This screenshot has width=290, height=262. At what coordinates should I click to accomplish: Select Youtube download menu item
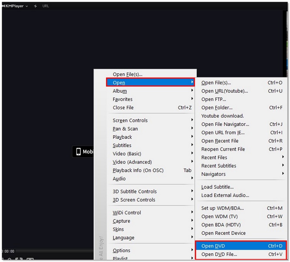(x=222, y=116)
